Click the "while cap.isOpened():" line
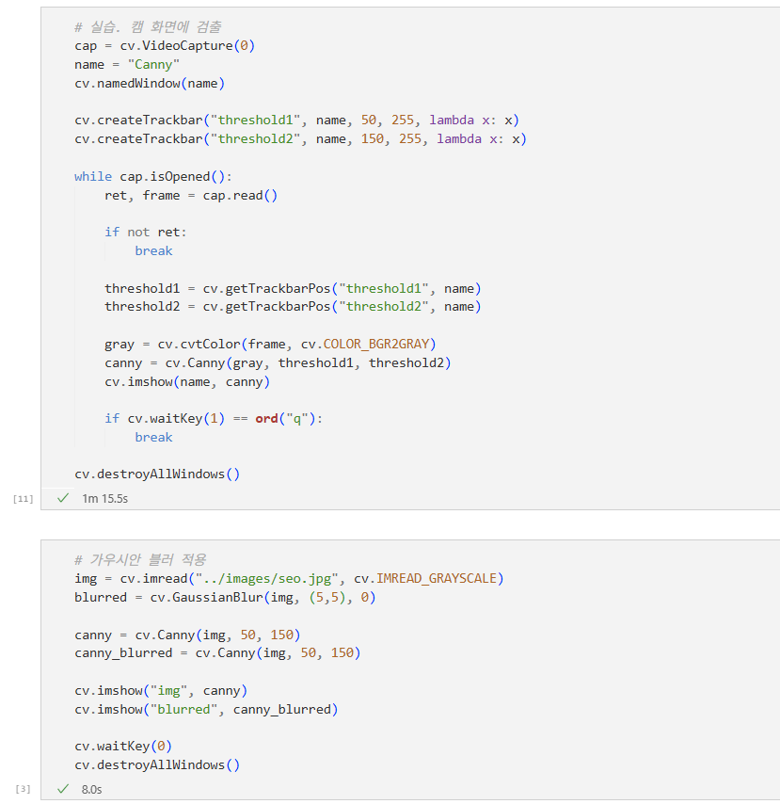This screenshot has height=804, width=780. click(153, 176)
